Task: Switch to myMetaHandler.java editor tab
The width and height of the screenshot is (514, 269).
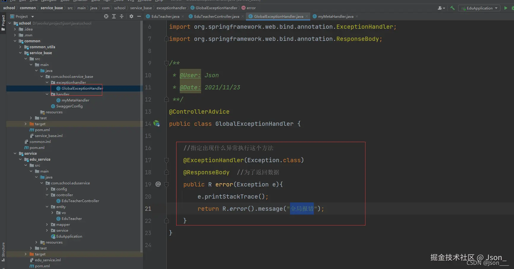Action: [335, 17]
